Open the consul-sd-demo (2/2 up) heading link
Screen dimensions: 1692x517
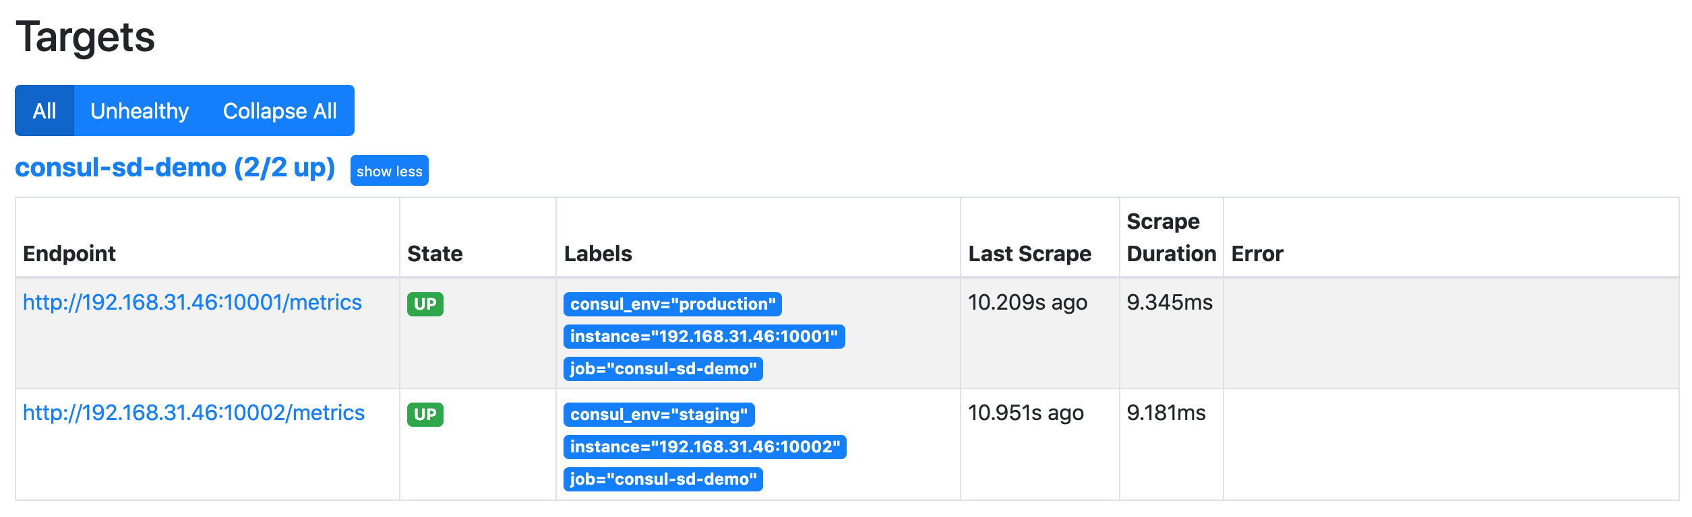point(175,167)
